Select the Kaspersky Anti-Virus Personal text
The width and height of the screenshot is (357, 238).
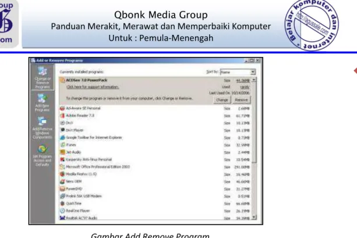(x=89, y=160)
